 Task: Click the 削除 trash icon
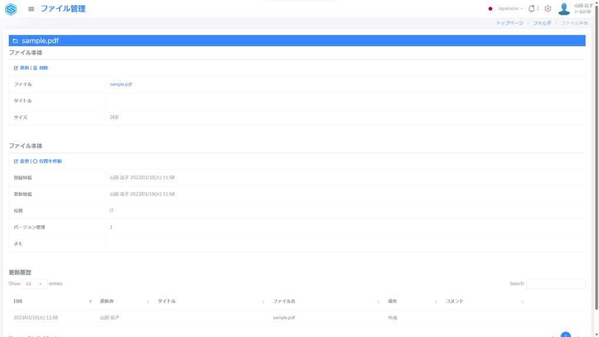click(35, 68)
